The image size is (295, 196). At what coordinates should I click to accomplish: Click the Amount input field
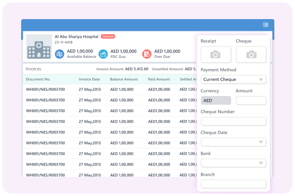[x=251, y=100]
